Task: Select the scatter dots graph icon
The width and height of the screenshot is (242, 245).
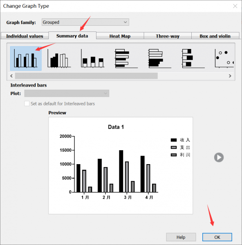Action: [224, 58]
